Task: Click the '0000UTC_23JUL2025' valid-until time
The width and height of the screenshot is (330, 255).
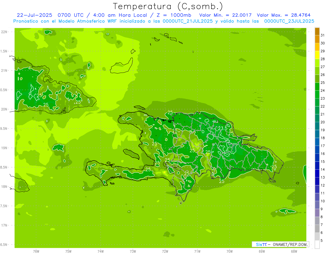Action: click(289, 21)
